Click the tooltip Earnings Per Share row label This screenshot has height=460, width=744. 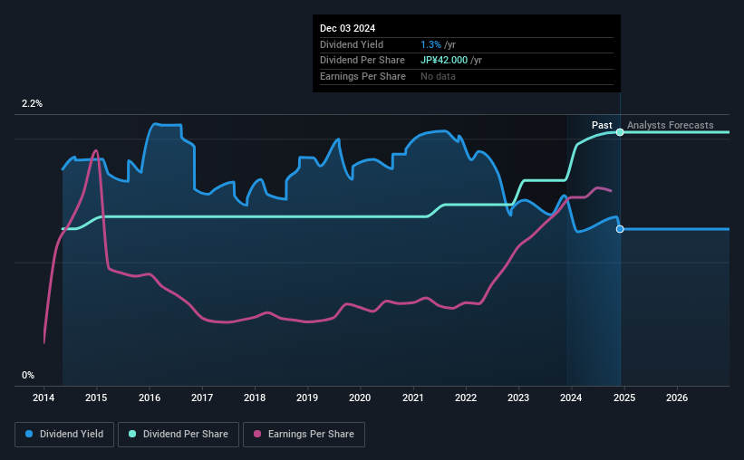pyautogui.click(x=363, y=76)
